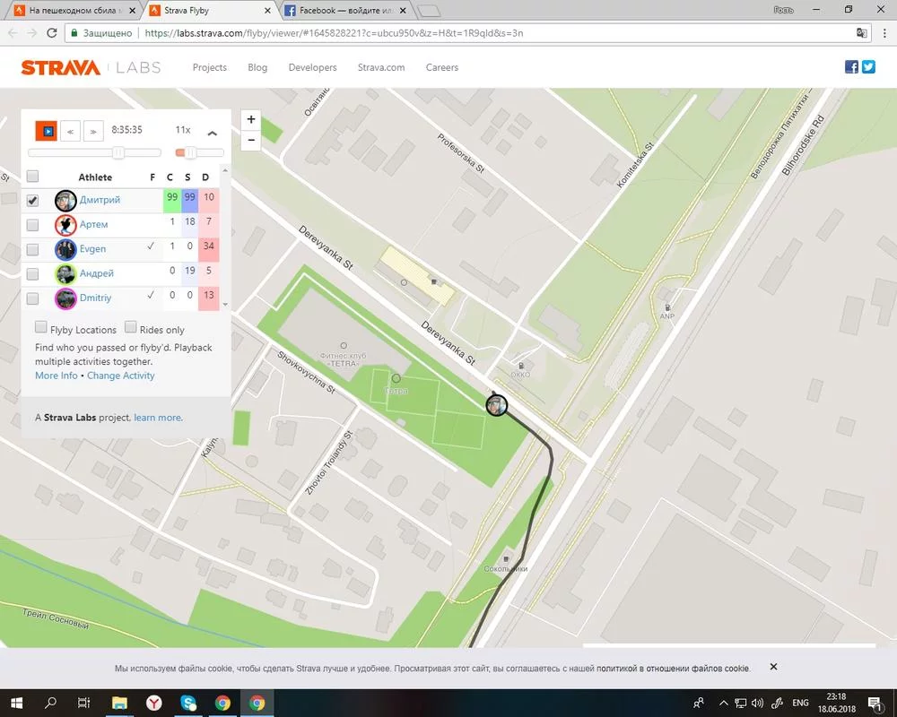
Task: Open the Chrome three-dot menu
Action: point(884,33)
